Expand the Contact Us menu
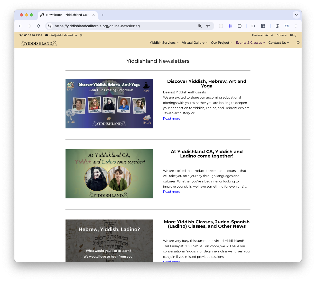 pyautogui.click(x=278, y=43)
